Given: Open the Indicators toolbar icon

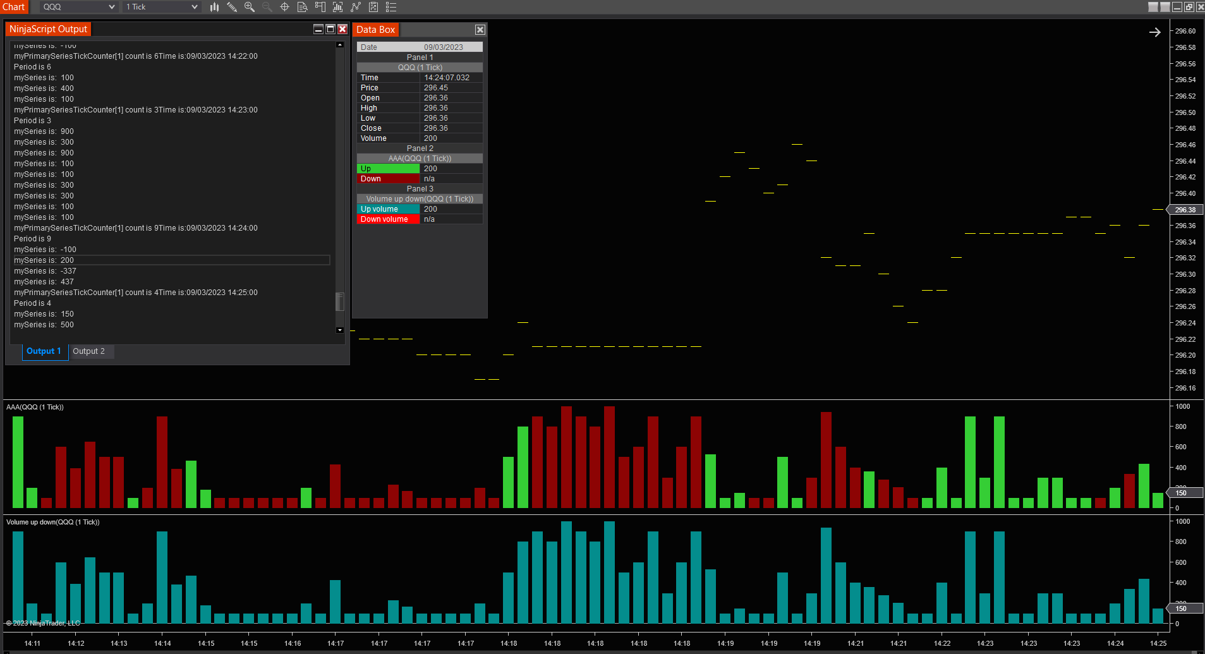Looking at the screenshot, I should coord(338,7).
